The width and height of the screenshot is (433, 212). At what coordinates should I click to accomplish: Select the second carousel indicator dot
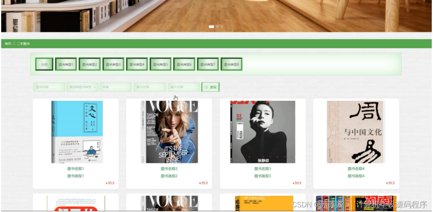[x=217, y=27]
